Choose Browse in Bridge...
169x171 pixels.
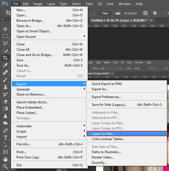tap(49, 21)
